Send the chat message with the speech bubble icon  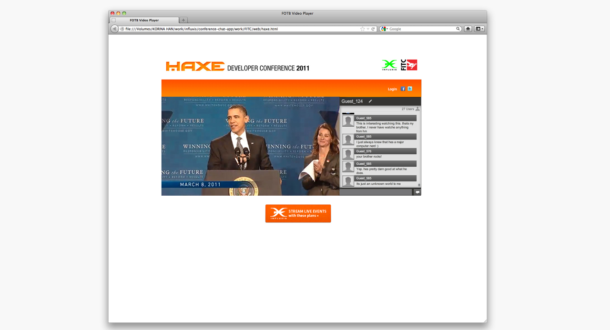click(x=417, y=192)
